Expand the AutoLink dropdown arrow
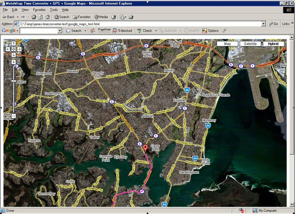295x214 pixels. [x=181, y=31]
